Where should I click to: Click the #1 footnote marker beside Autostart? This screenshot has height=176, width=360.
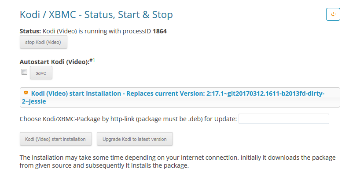[x=92, y=61]
